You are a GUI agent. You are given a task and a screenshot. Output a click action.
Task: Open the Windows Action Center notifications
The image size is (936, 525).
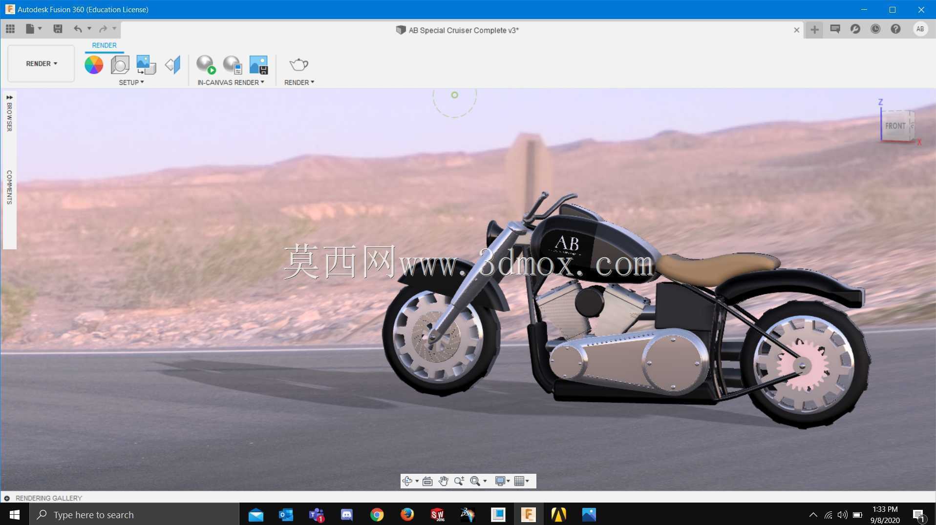point(918,515)
